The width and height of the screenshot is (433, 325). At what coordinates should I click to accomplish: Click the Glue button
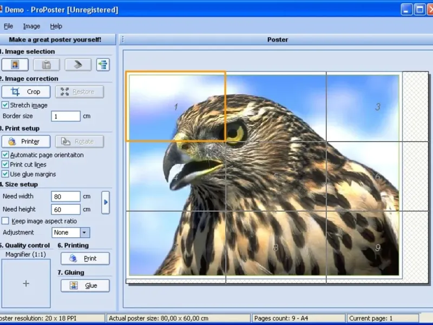(x=85, y=286)
